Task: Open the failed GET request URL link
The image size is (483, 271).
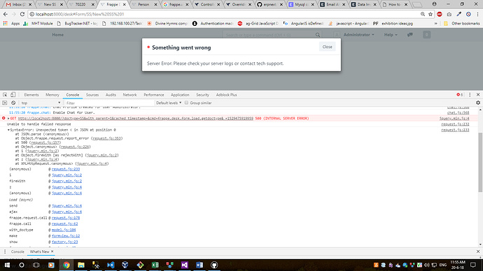Action: pos(136,118)
